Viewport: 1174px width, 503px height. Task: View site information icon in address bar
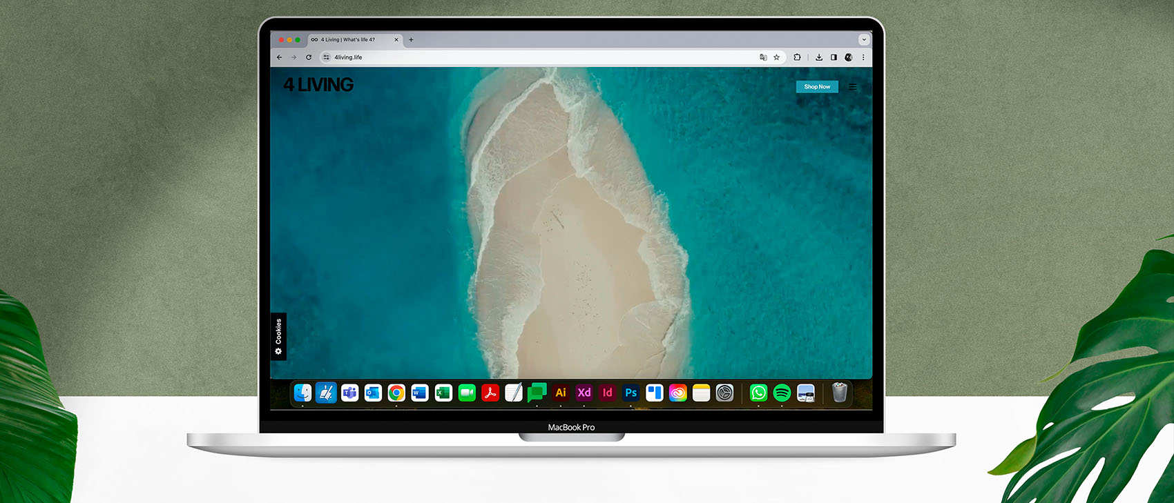click(x=327, y=57)
